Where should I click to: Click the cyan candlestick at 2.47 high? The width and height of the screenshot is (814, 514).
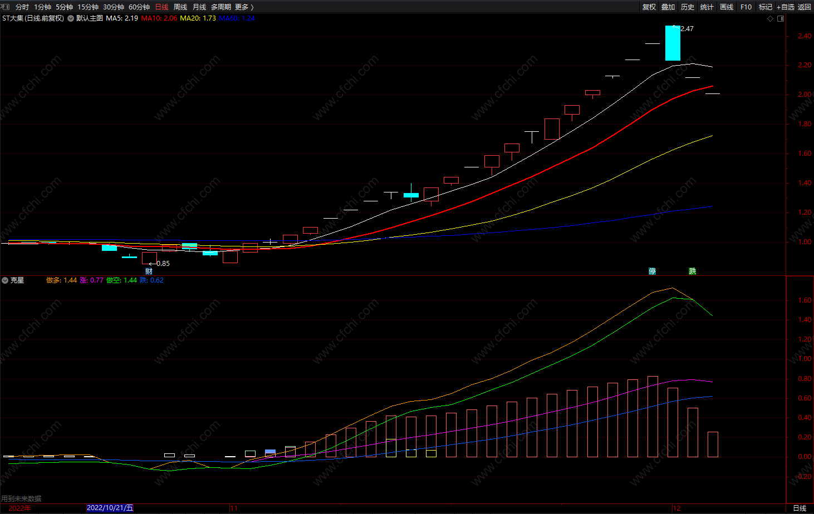coord(673,43)
